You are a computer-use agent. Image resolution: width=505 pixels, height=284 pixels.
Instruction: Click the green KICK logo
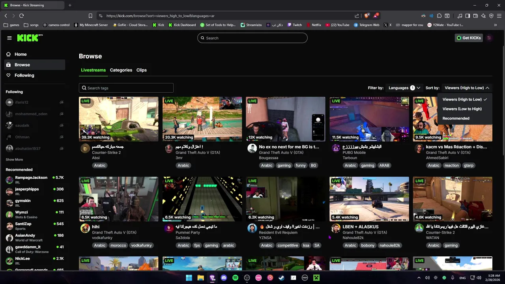[x=30, y=38]
